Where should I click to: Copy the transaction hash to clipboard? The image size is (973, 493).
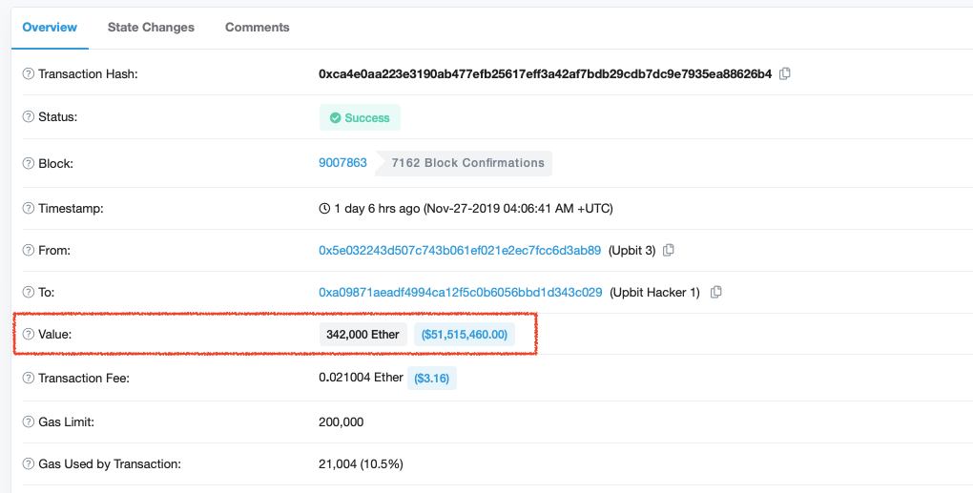pos(784,73)
